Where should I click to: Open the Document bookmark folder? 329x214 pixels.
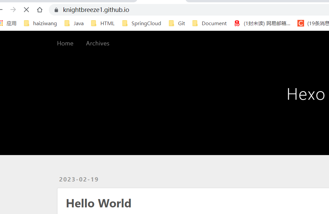(210, 23)
